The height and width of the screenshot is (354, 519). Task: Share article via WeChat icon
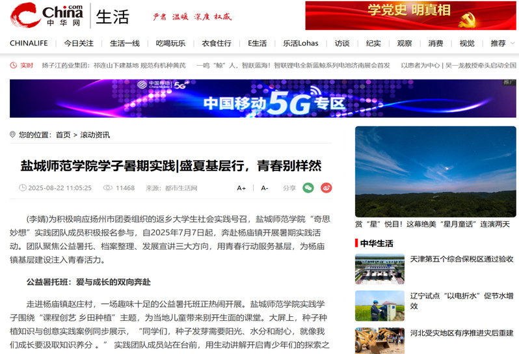click(308, 187)
